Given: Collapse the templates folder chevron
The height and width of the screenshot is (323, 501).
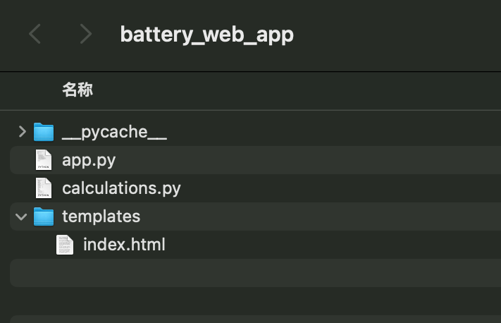Looking at the screenshot, I should point(21,217).
